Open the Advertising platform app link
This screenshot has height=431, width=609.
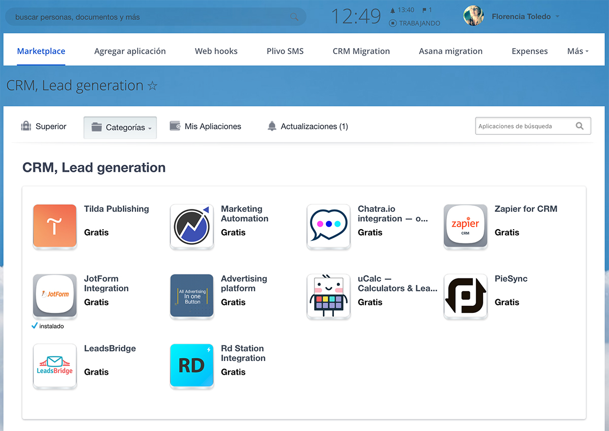(244, 283)
